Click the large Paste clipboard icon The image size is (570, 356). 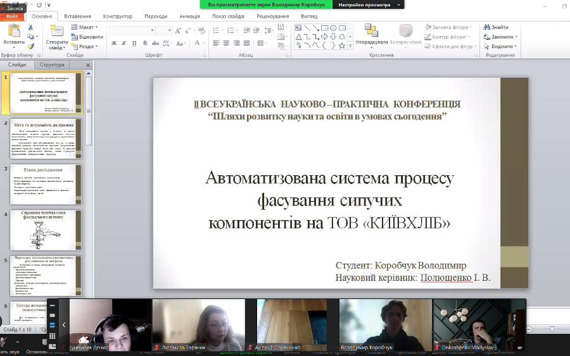14,31
